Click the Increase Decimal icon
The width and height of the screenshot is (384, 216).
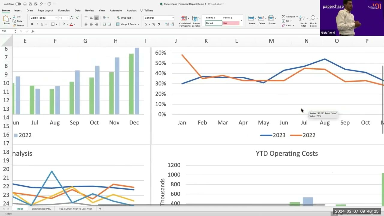click(x=167, y=24)
